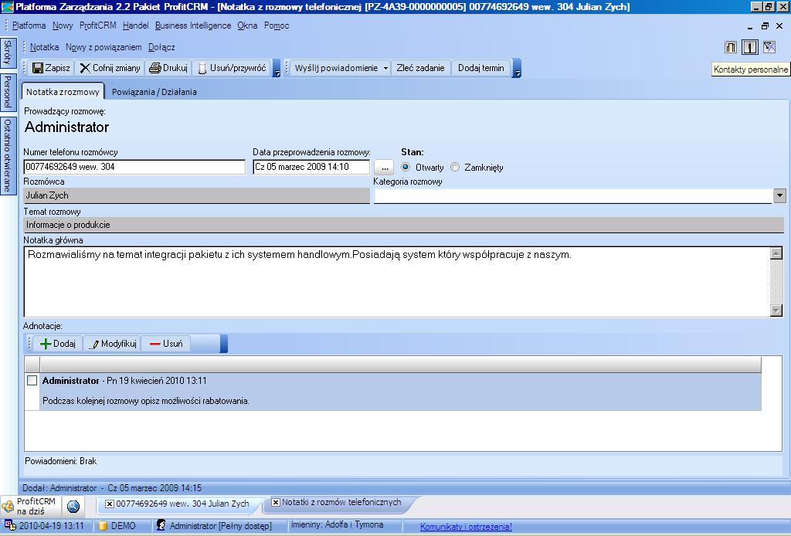The height and width of the screenshot is (536, 791).
Task: Click the Drukuj printer icon
Action: (x=154, y=68)
